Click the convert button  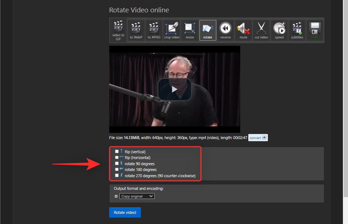(x=258, y=138)
